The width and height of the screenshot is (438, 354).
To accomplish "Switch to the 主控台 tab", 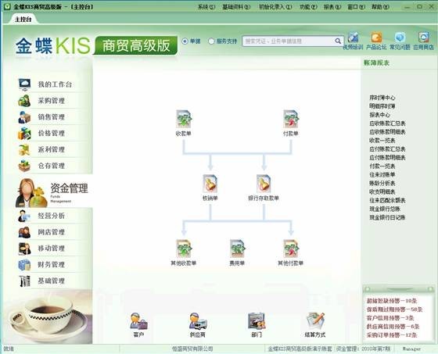I will (23, 20).
